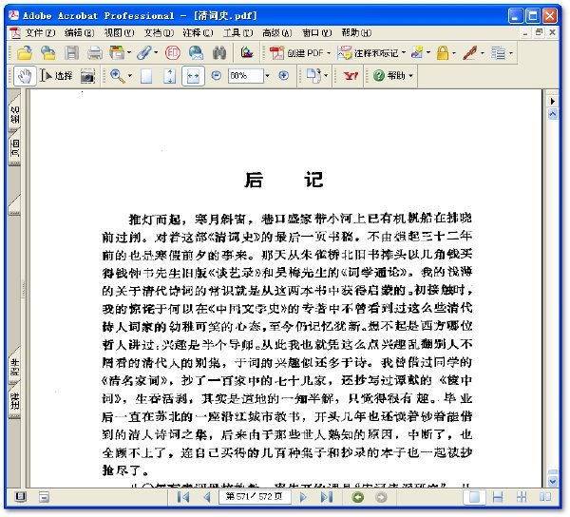Click the zoom in plus button
The width and height of the screenshot is (570, 517).
tap(283, 76)
